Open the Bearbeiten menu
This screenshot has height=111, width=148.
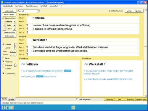click(19, 6)
